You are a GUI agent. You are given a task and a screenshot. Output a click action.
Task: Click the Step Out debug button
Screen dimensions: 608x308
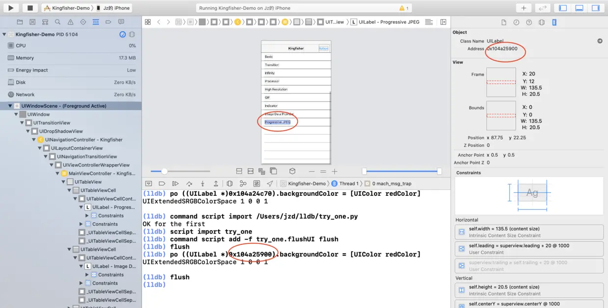click(215, 184)
